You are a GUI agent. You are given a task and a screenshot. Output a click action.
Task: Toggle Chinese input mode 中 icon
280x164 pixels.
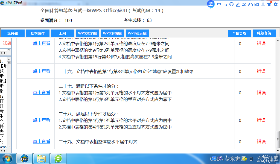tap(219, 4)
